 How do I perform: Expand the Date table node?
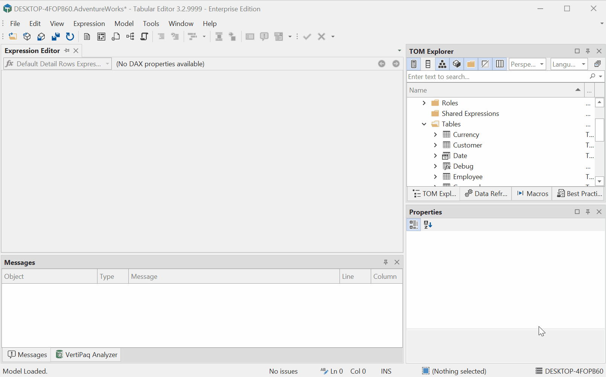tap(435, 156)
